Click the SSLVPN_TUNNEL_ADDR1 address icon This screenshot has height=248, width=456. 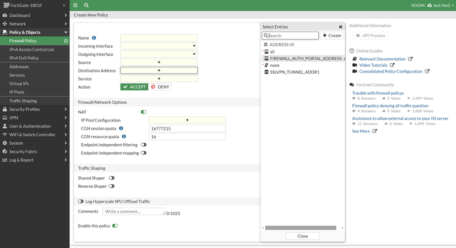click(x=266, y=72)
